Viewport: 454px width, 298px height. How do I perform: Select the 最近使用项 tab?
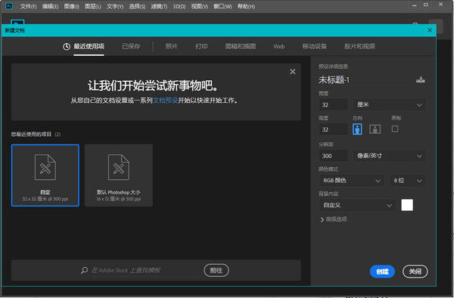click(89, 46)
